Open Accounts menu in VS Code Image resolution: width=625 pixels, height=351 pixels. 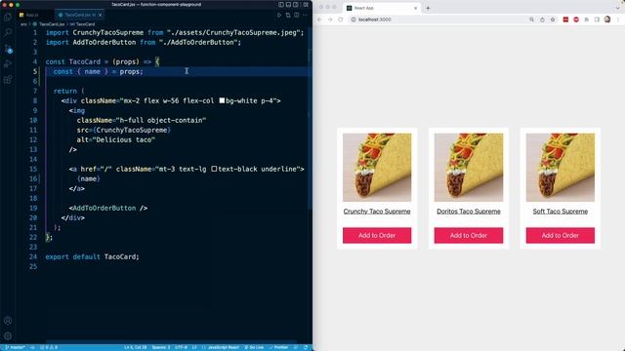8,321
